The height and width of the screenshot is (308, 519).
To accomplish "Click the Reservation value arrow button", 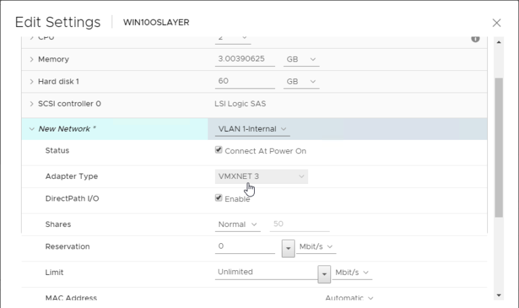I will [289, 248].
